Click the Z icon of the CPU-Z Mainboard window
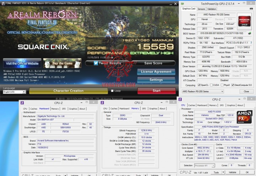256x176 pixels. 22,103
